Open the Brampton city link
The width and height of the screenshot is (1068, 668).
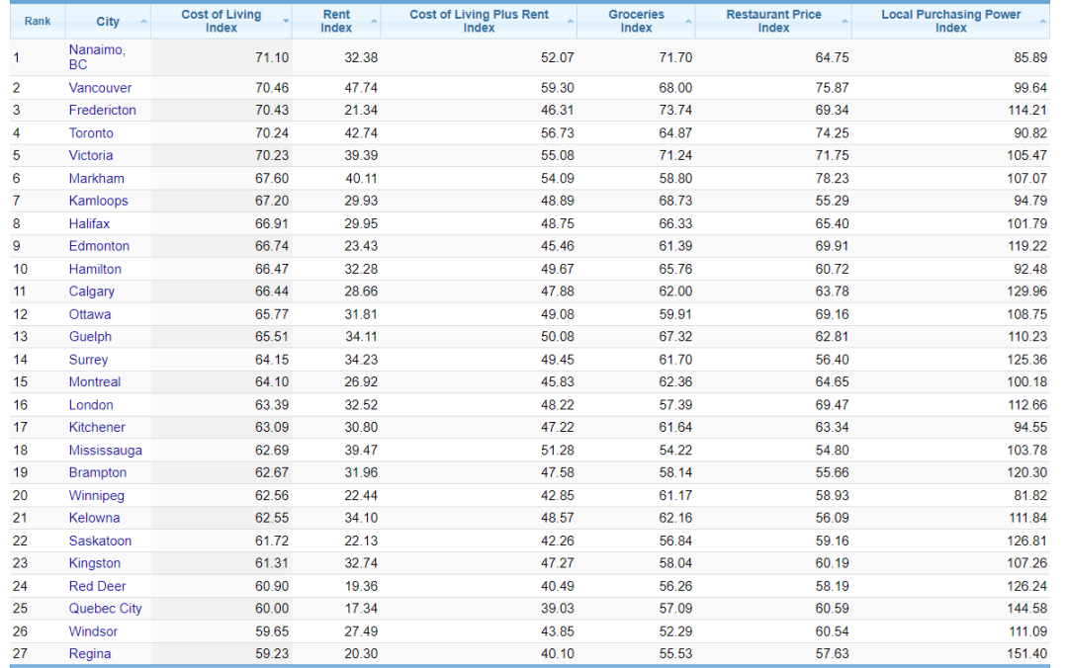(x=97, y=472)
